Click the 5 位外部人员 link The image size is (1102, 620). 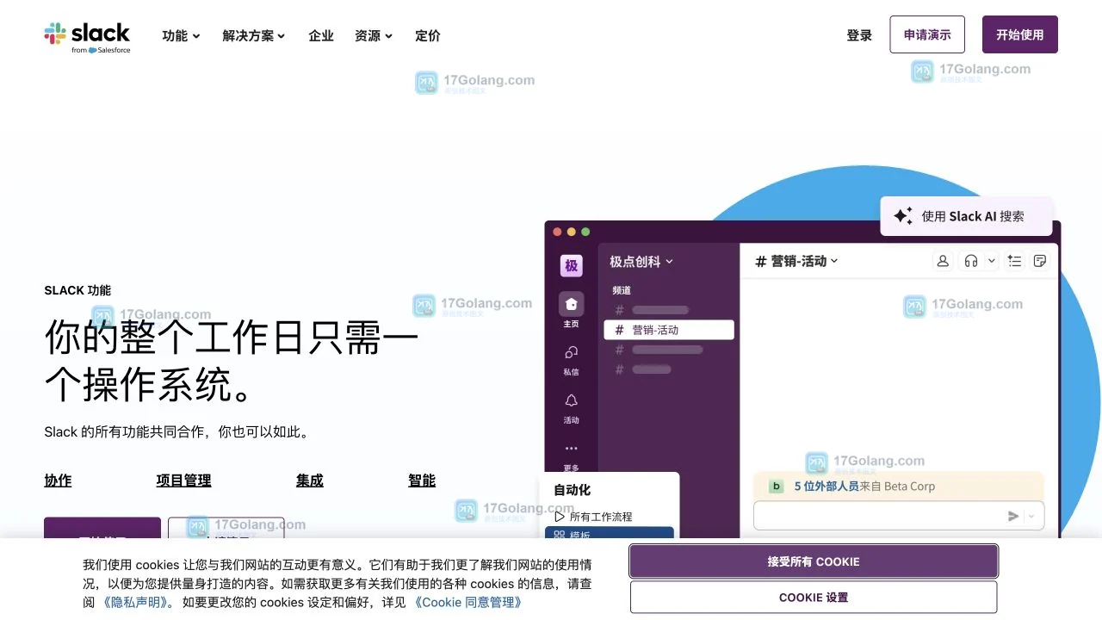(826, 487)
